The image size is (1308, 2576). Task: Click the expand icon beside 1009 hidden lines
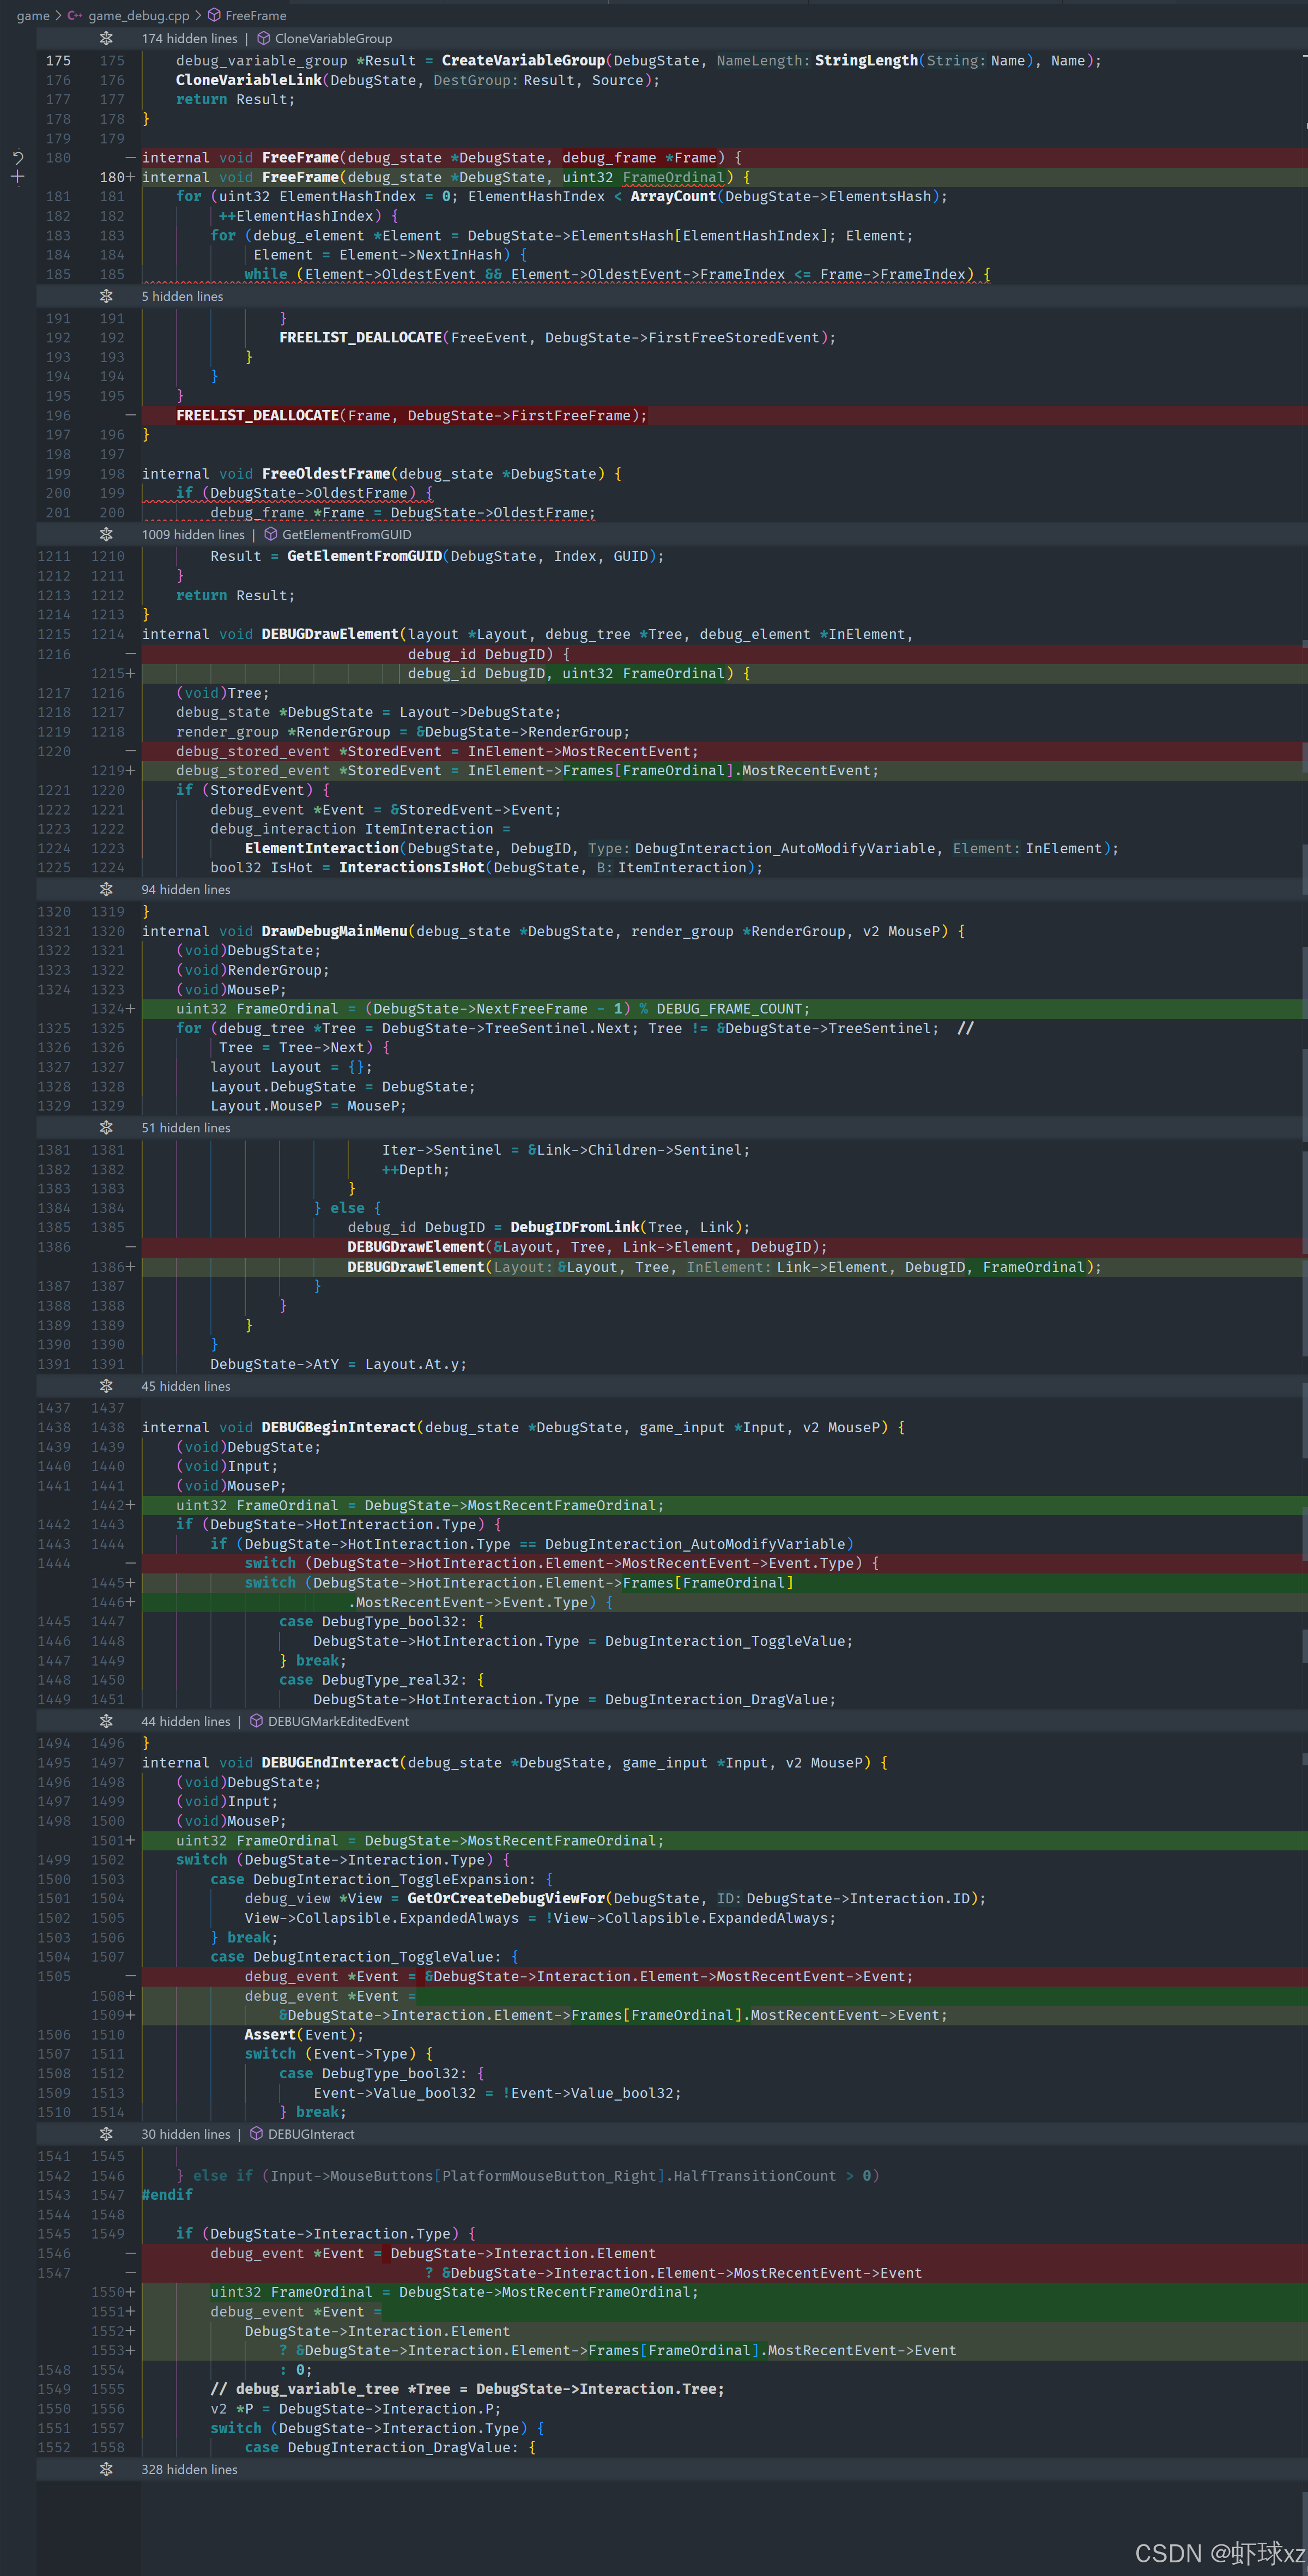pos(106,535)
